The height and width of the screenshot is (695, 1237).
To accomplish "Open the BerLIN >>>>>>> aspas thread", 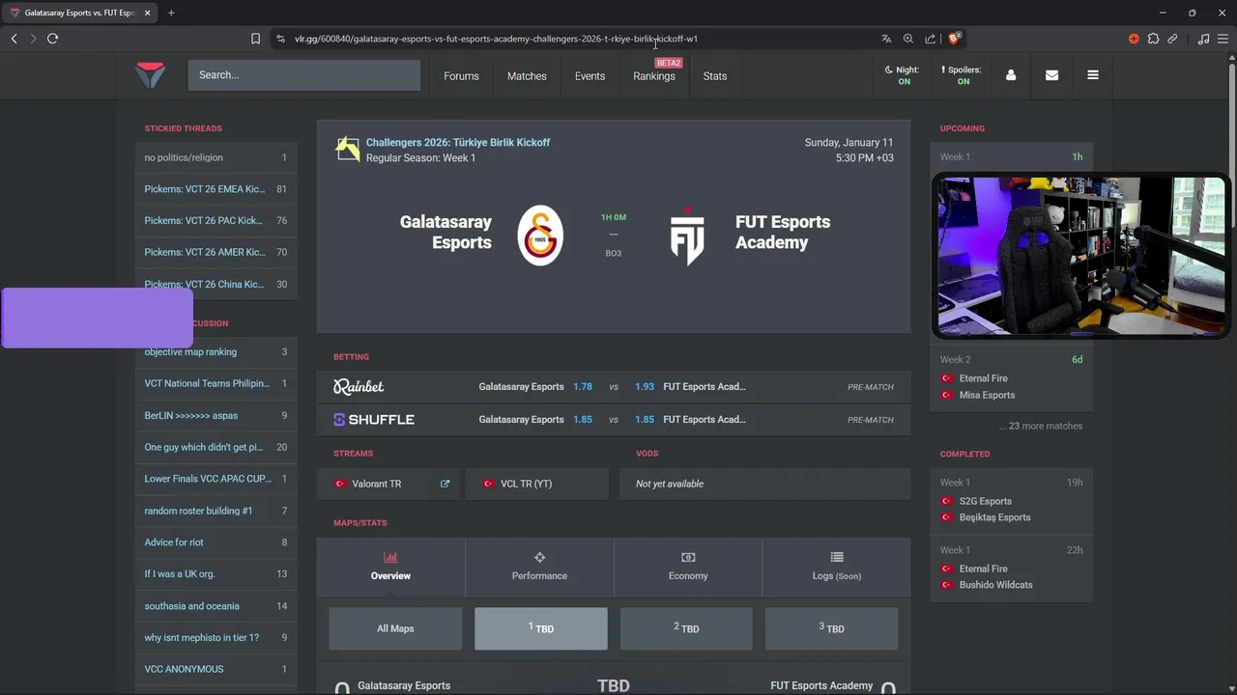I will (216, 415).
